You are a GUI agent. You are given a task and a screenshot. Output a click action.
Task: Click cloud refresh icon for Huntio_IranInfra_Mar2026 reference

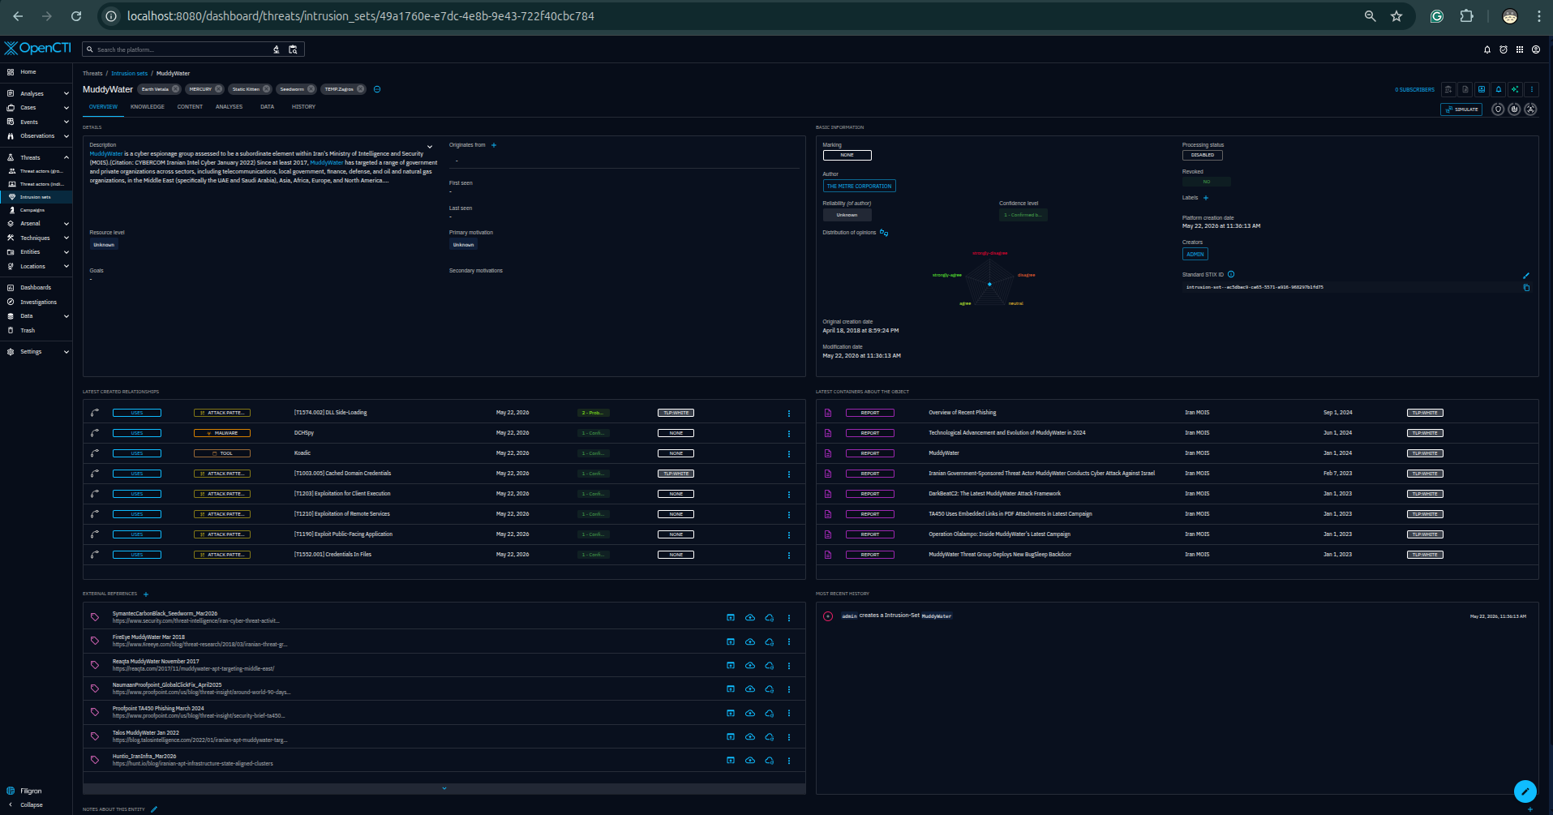(770, 761)
